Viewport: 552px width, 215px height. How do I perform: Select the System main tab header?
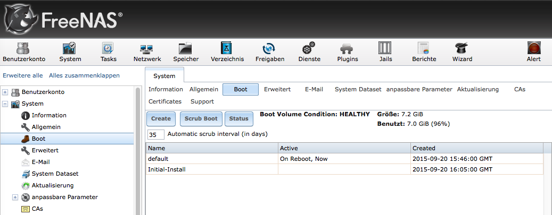pos(164,75)
